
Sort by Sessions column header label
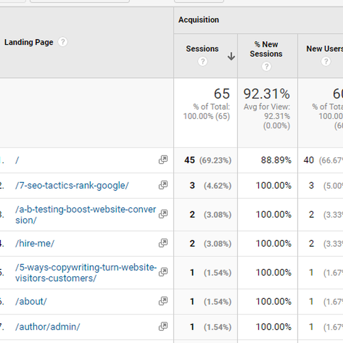(202, 49)
